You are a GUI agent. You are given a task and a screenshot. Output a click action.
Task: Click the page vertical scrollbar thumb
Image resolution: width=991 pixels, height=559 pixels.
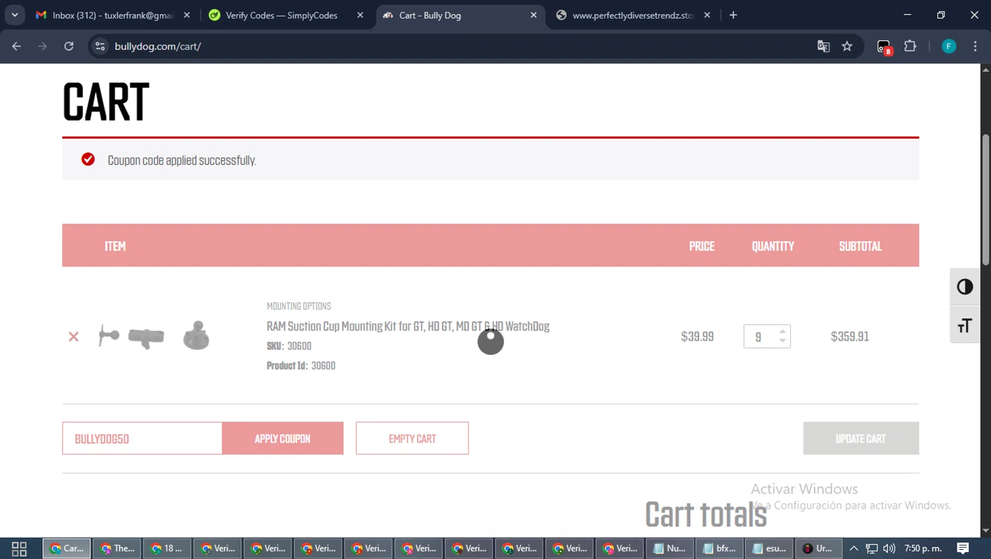986,199
